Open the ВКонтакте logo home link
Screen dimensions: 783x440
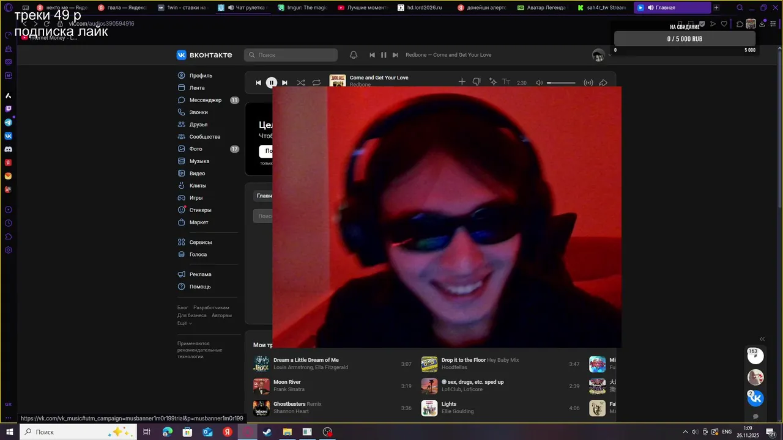pyautogui.click(x=204, y=55)
